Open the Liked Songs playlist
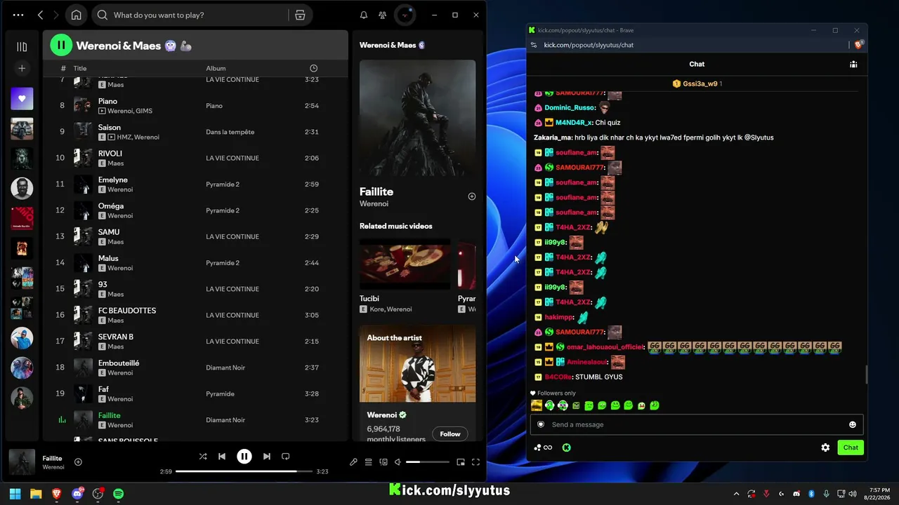Screen dimensions: 899x505 tap(22, 99)
